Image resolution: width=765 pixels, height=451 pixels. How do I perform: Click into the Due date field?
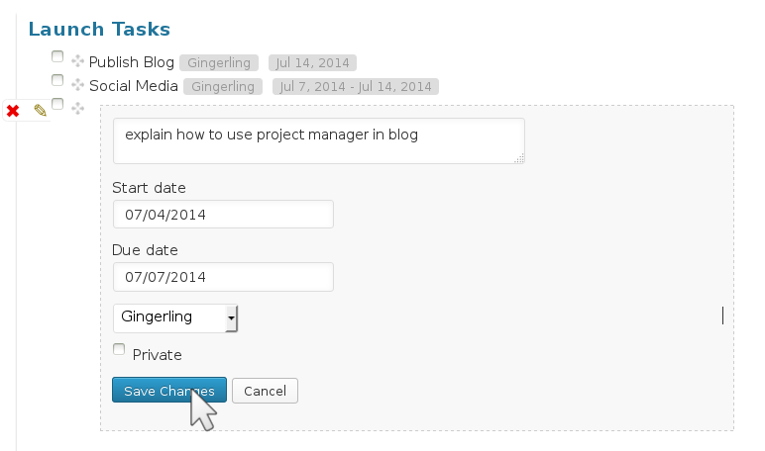pyautogui.click(x=223, y=276)
